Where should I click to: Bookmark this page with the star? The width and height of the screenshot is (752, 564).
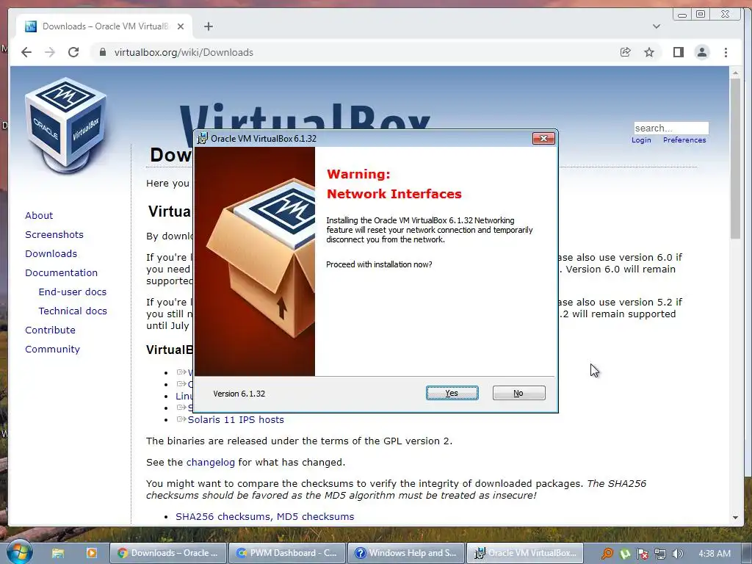pos(649,52)
